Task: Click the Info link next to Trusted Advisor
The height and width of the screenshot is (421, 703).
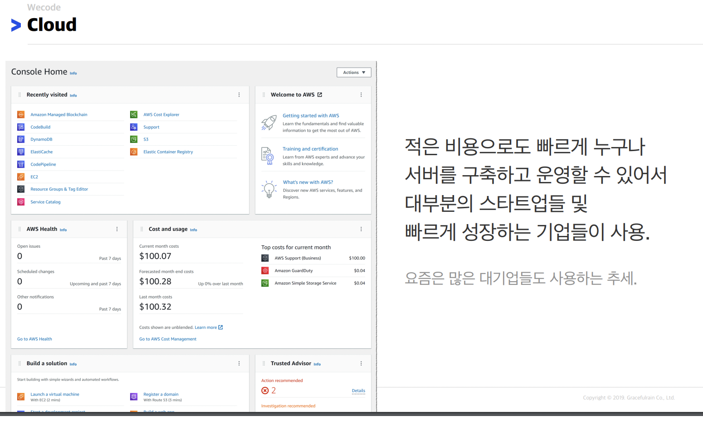Action: (x=317, y=364)
